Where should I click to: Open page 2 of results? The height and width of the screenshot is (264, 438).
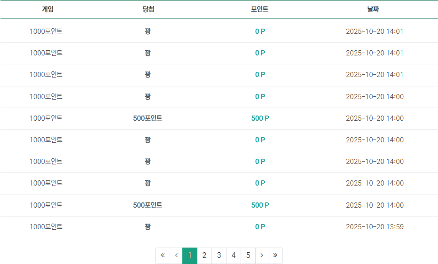tap(204, 256)
